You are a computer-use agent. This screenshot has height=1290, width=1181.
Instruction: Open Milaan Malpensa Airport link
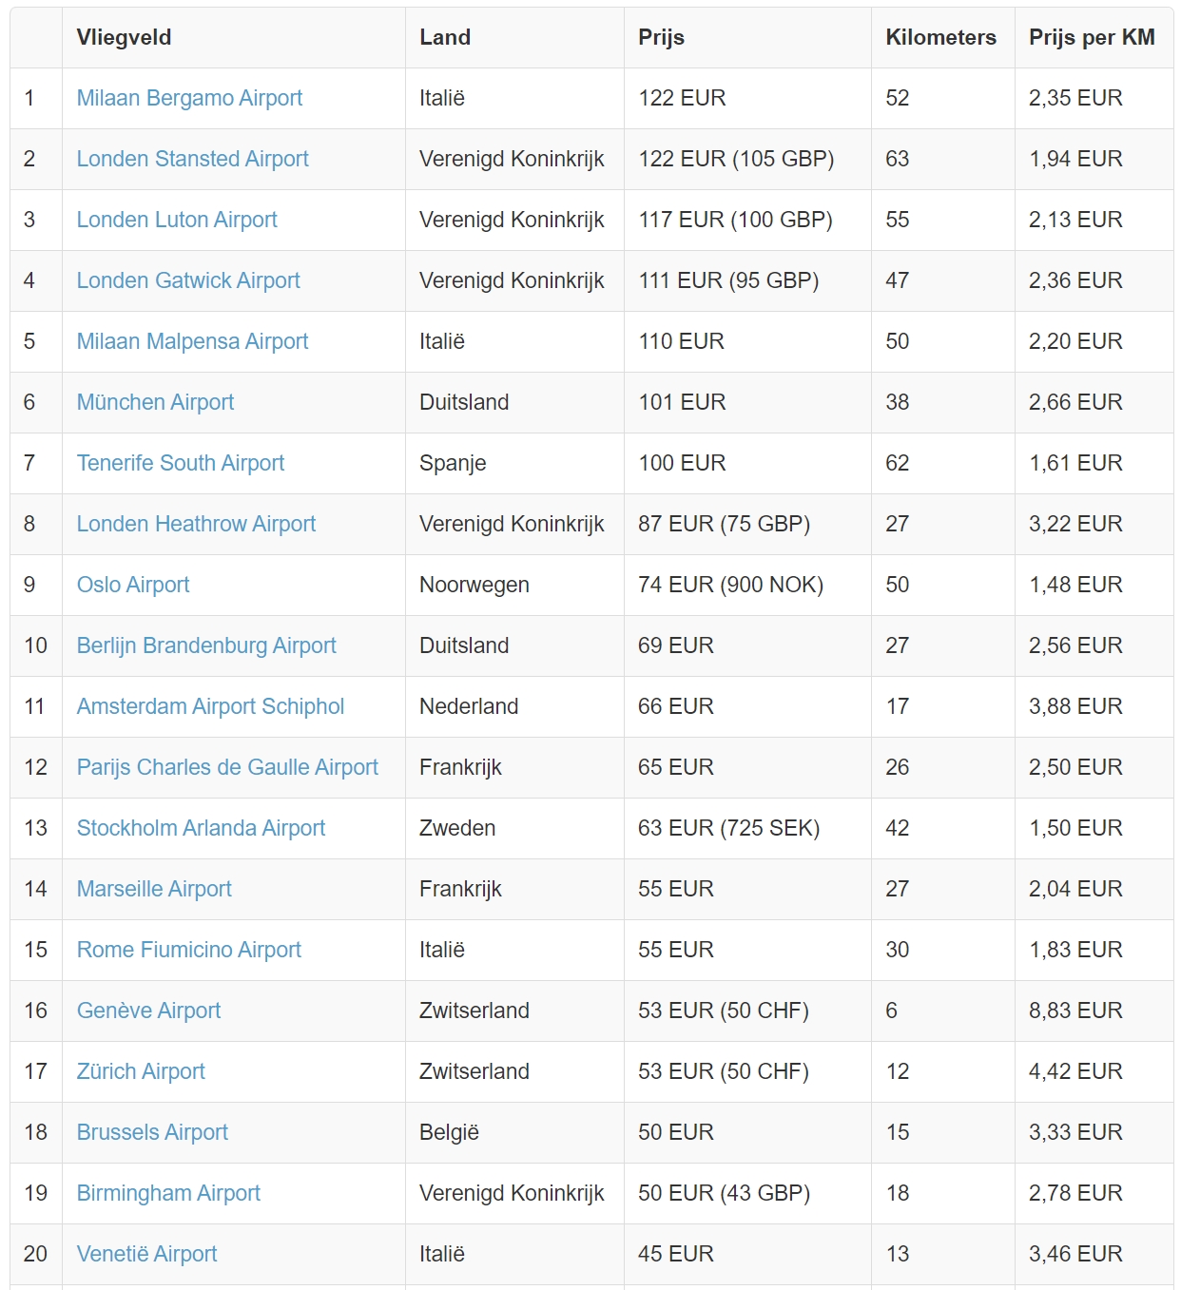[x=192, y=341]
